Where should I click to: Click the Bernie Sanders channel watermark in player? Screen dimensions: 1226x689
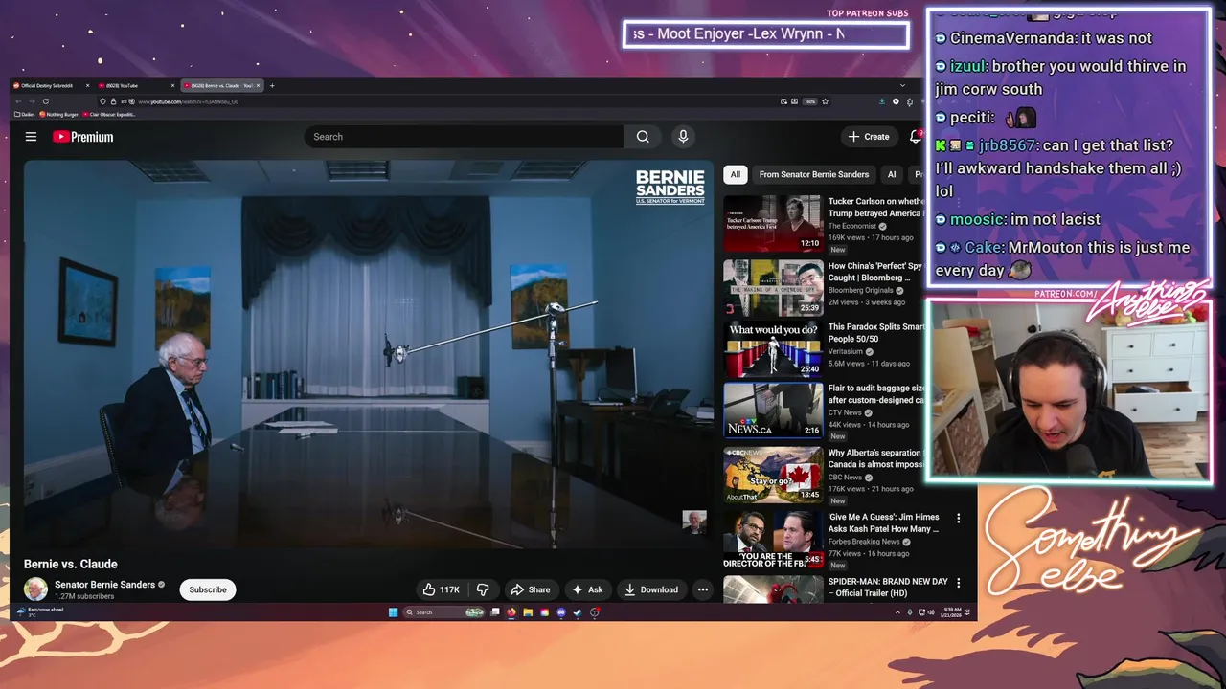pos(694,522)
